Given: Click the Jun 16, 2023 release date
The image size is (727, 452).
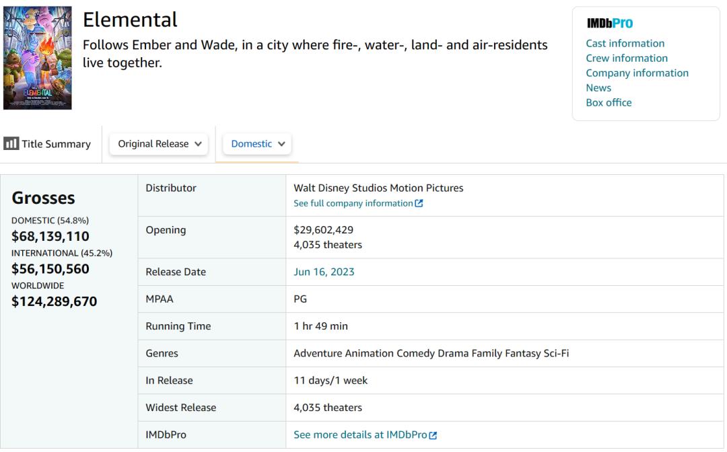Looking at the screenshot, I should click(324, 272).
